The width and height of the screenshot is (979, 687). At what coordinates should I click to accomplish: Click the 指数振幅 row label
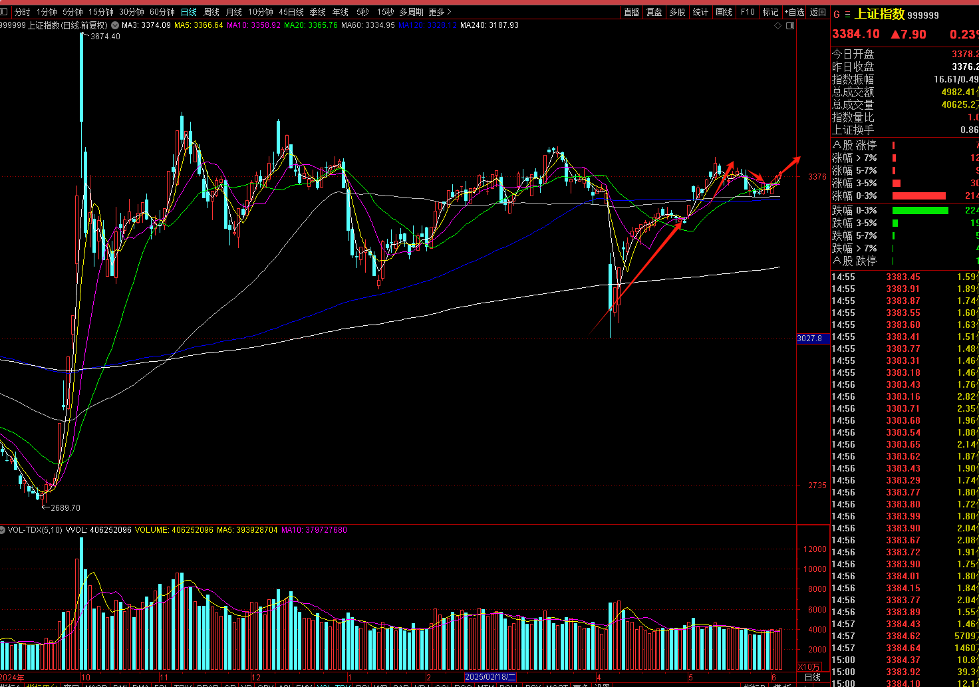click(x=853, y=79)
